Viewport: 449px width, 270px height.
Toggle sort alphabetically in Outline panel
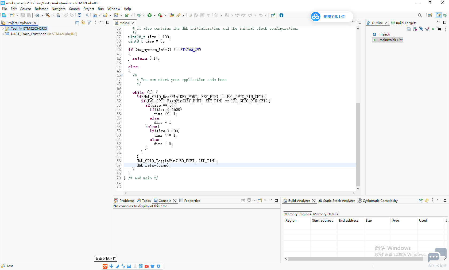[415, 29]
